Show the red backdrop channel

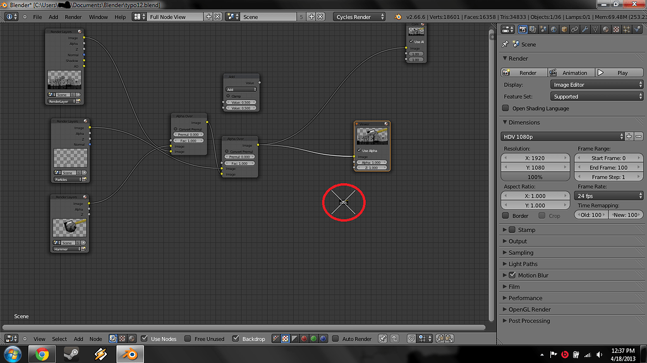point(304,338)
